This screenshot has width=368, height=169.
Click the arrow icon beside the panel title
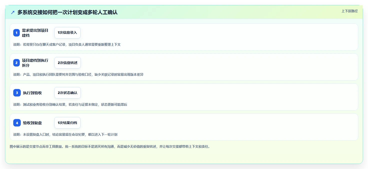pyautogui.click(x=13, y=12)
